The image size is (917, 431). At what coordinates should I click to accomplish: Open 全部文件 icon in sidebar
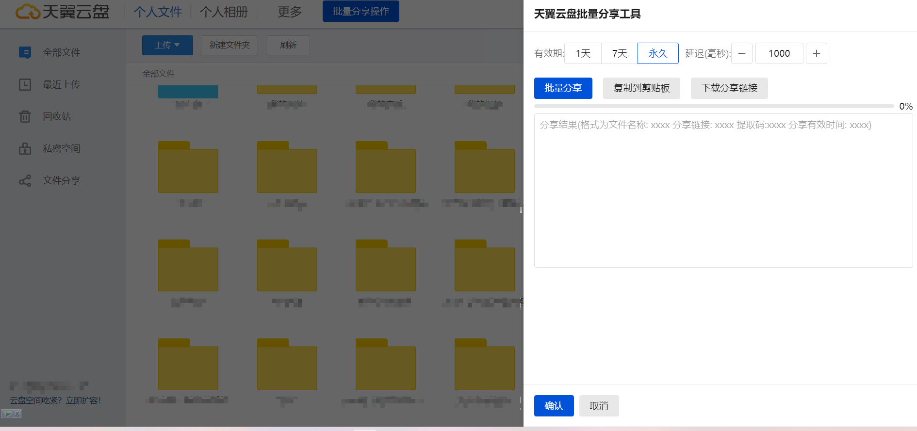(x=25, y=52)
